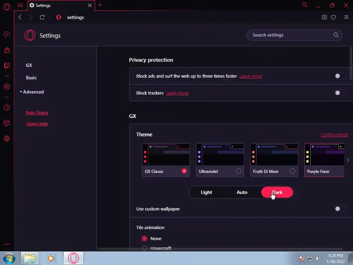Screen dimensions: 353x265
Task: Open Learn more for Block trackers
Action: coord(178,93)
